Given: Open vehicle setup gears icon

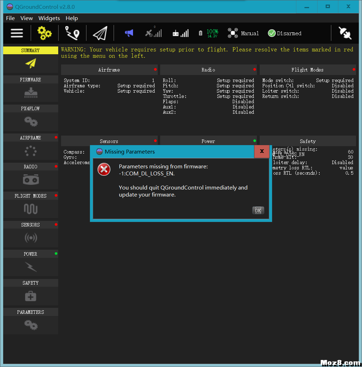Looking at the screenshot, I should [x=44, y=33].
